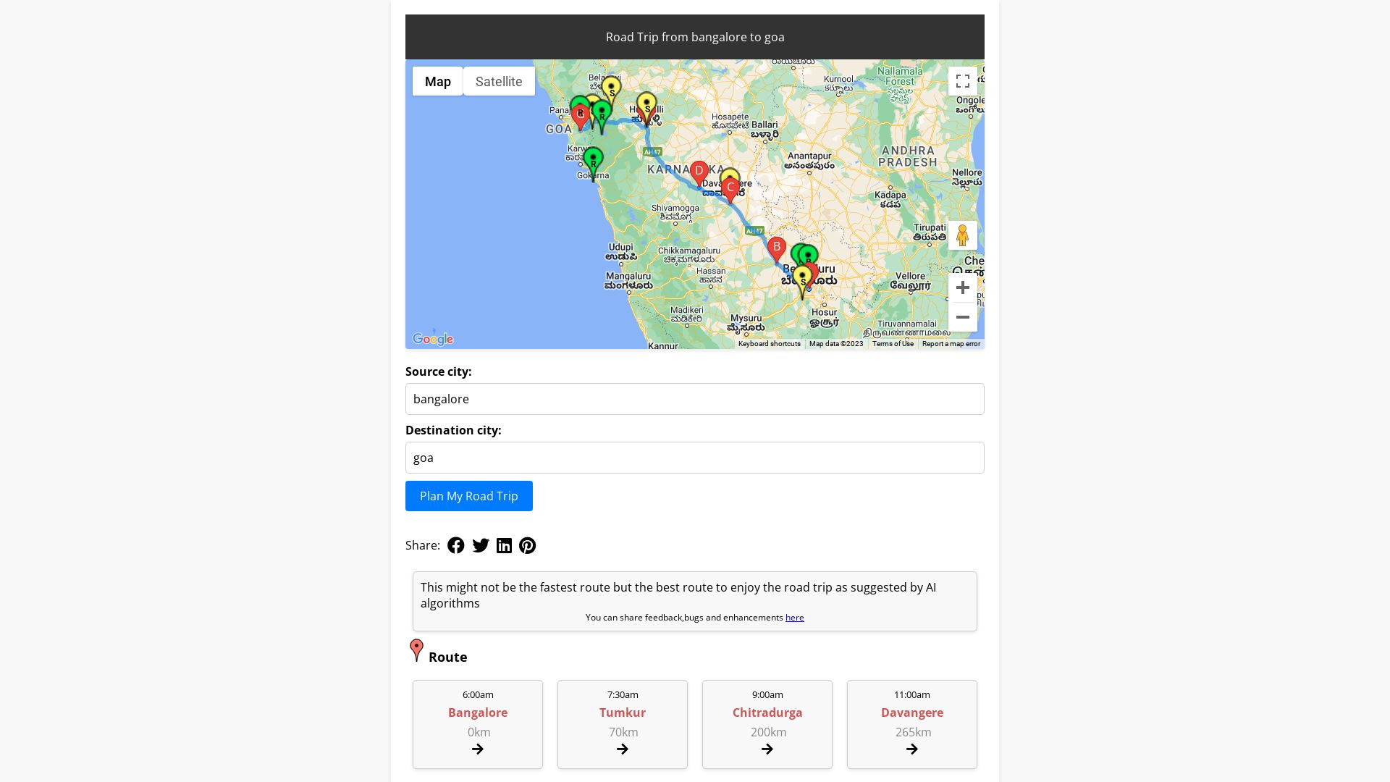
Task: Select destination marker D near Davangere
Action: [x=699, y=171]
